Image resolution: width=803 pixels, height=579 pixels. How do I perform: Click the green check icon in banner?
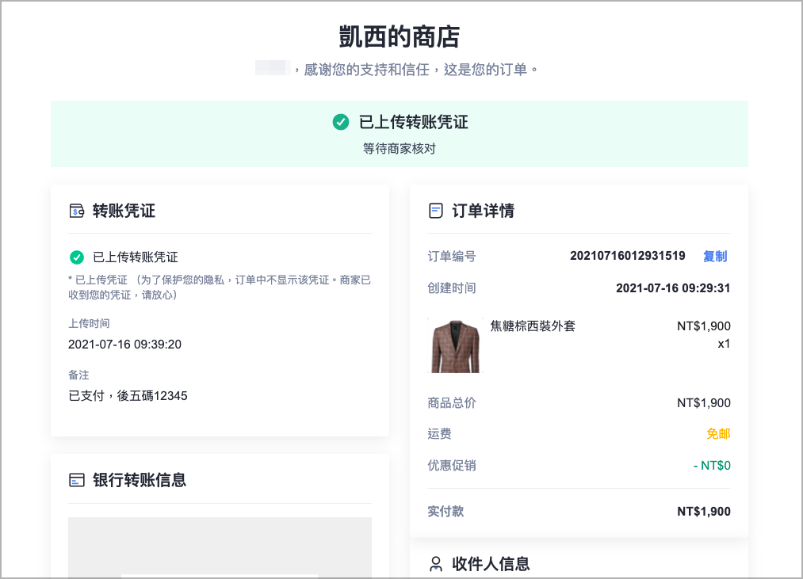pyautogui.click(x=341, y=122)
